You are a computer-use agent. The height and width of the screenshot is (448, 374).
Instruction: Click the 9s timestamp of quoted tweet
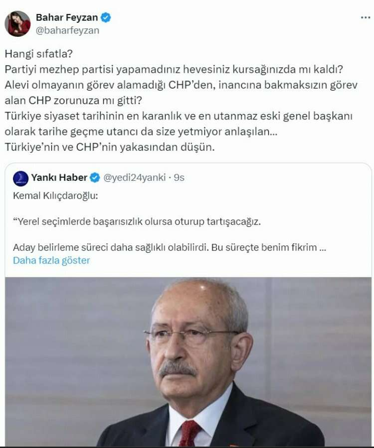click(179, 177)
